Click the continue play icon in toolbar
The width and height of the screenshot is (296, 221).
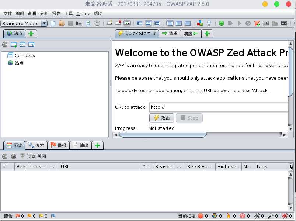(239, 23)
